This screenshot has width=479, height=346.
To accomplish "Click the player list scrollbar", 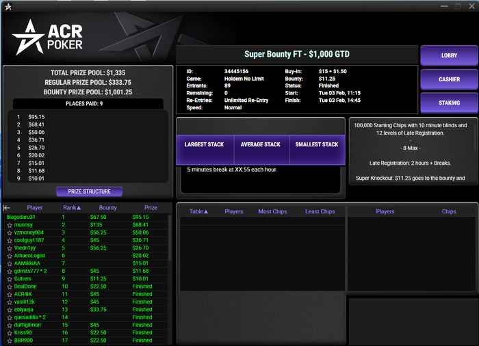I will click(x=170, y=237).
